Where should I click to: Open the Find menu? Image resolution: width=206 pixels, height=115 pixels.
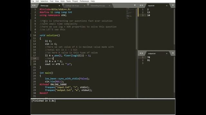[51, 1]
